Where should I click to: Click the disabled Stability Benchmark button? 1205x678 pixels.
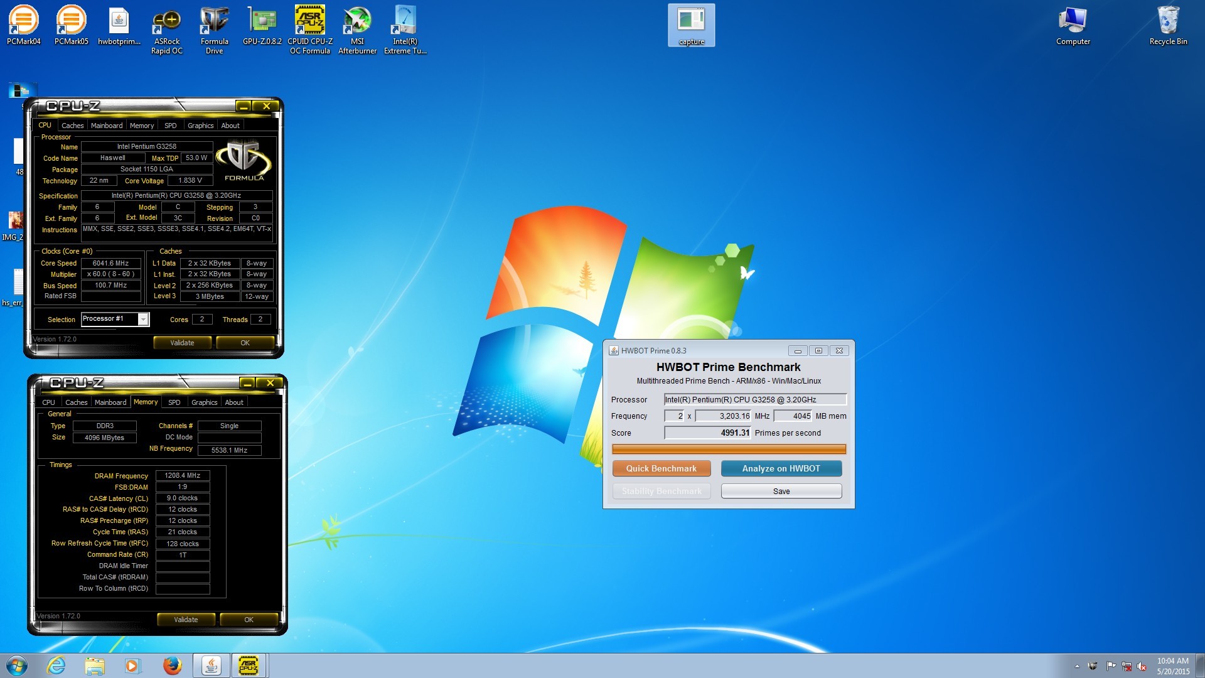coord(661,491)
